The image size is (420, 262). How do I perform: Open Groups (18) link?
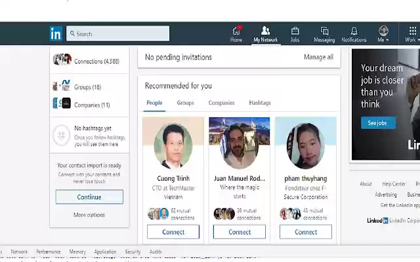pos(87,87)
